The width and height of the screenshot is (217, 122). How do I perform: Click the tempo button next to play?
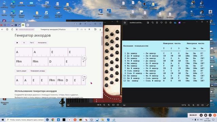click(24, 43)
